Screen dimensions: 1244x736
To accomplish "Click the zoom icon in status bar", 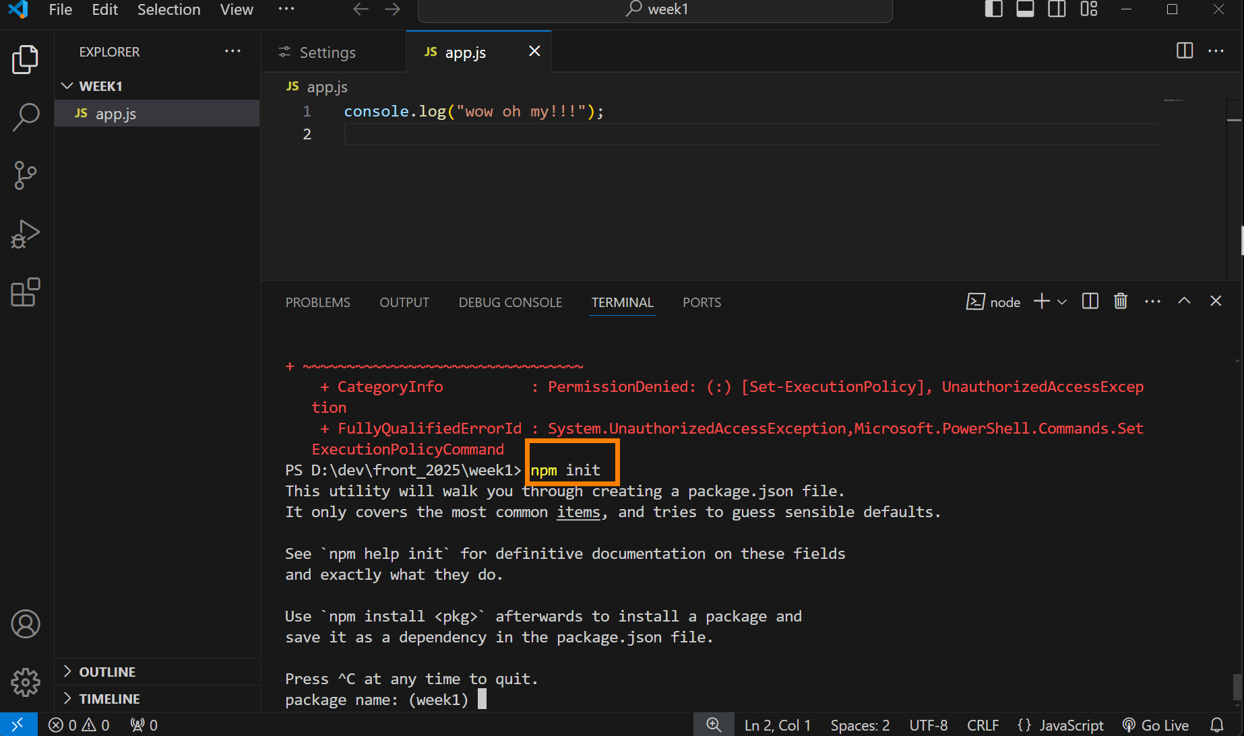I will [x=714, y=725].
